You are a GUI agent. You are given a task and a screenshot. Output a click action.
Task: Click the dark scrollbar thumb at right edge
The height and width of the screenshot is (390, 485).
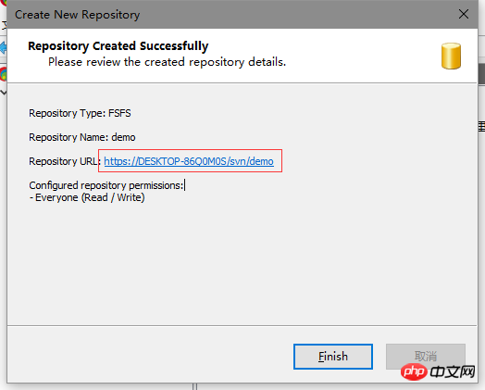pos(481,74)
